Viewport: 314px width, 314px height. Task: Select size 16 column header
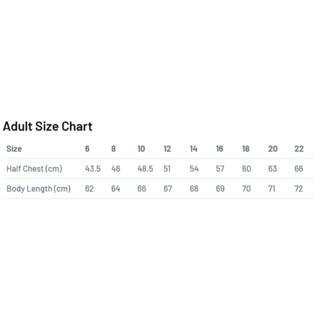(x=220, y=149)
